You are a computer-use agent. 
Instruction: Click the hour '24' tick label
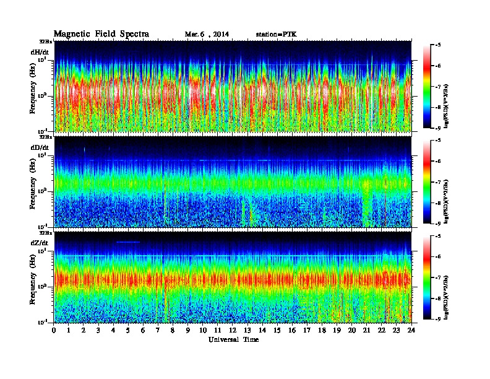pyautogui.click(x=411, y=330)
